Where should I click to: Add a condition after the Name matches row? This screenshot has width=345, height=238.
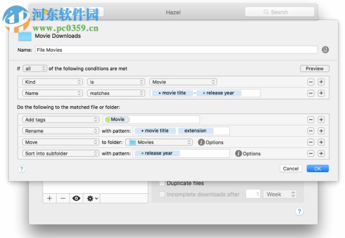pyautogui.click(x=321, y=93)
